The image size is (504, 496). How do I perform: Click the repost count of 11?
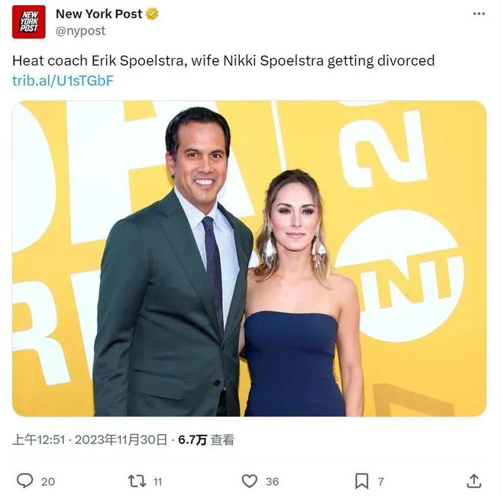pyautogui.click(x=157, y=482)
